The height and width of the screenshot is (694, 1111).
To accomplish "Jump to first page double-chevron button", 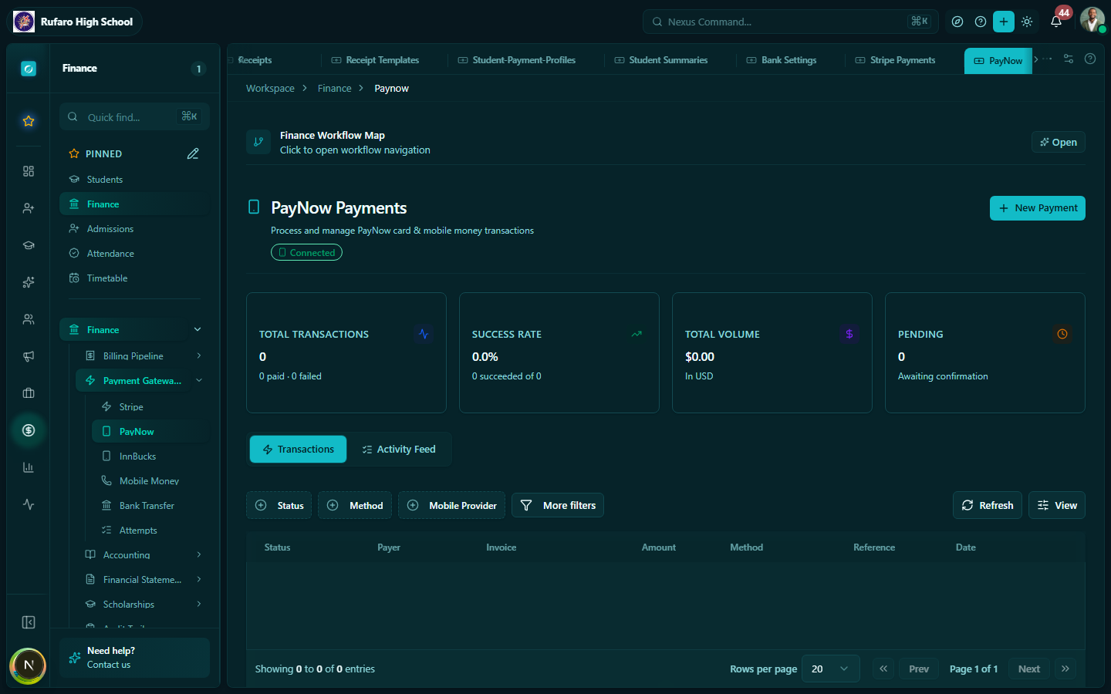I will [x=883, y=669].
